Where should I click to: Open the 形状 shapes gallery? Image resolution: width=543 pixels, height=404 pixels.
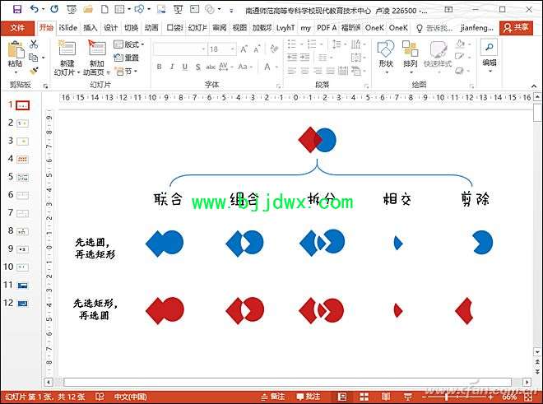[386, 57]
